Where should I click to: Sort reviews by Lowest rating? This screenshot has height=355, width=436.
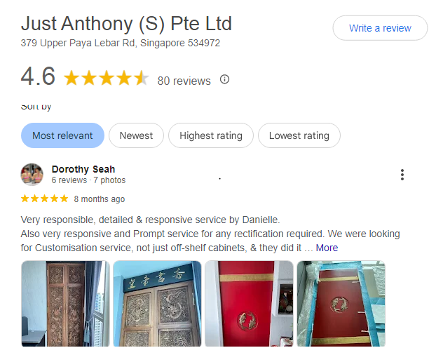[x=299, y=135]
